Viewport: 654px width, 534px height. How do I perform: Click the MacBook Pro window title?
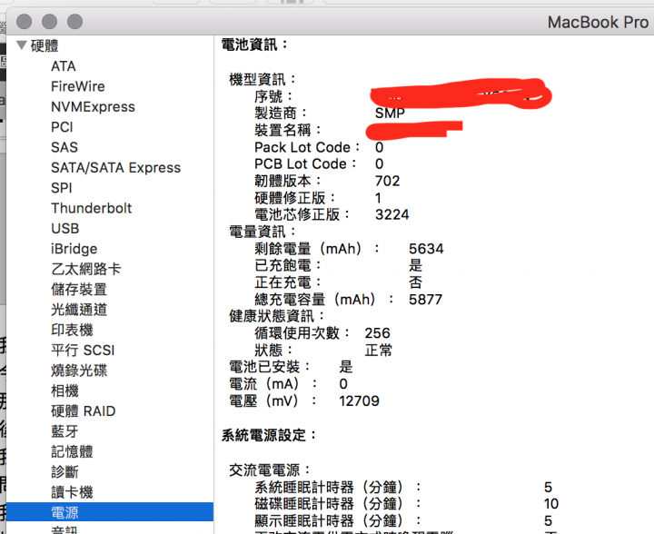pyautogui.click(x=598, y=22)
